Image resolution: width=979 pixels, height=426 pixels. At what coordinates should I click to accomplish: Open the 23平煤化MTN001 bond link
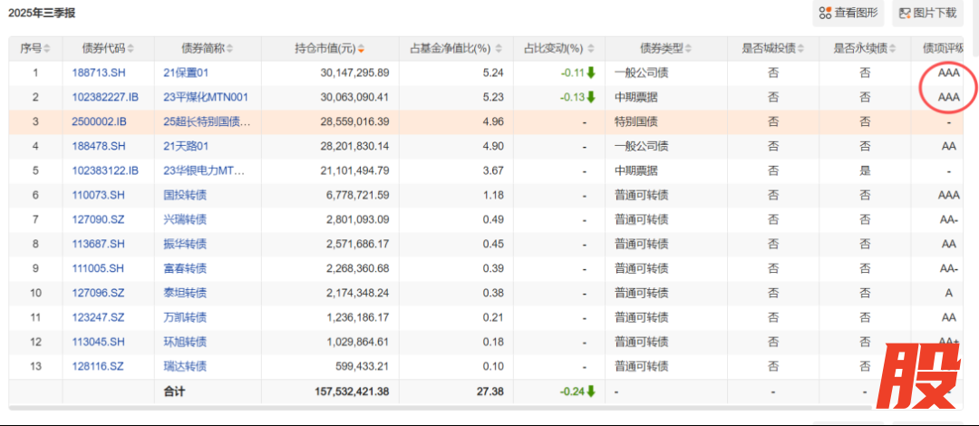click(x=206, y=97)
